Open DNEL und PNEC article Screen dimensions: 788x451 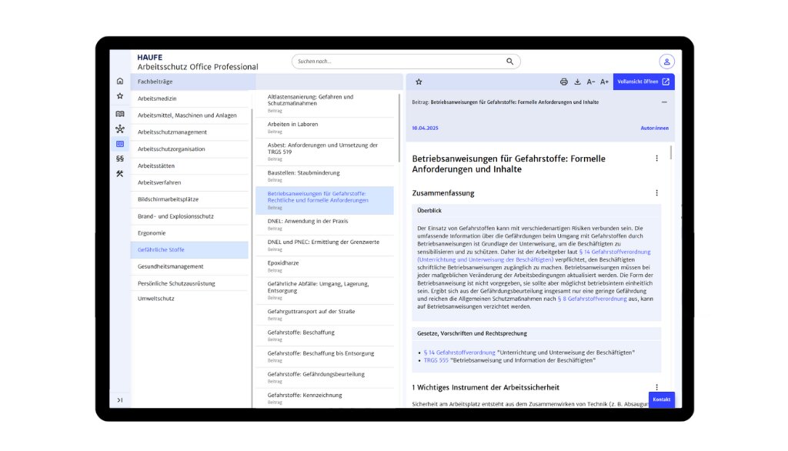coord(325,246)
